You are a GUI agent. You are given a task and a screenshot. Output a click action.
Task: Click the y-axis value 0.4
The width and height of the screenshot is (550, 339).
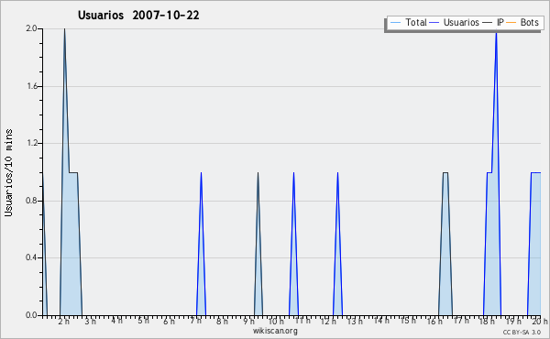tap(31, 257)
